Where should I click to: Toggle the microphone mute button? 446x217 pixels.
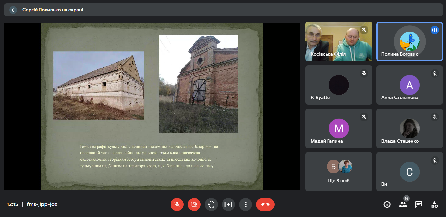point(177,204)
